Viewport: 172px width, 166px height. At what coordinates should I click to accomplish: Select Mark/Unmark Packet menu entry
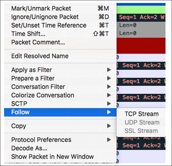click(x=41, y=9)
